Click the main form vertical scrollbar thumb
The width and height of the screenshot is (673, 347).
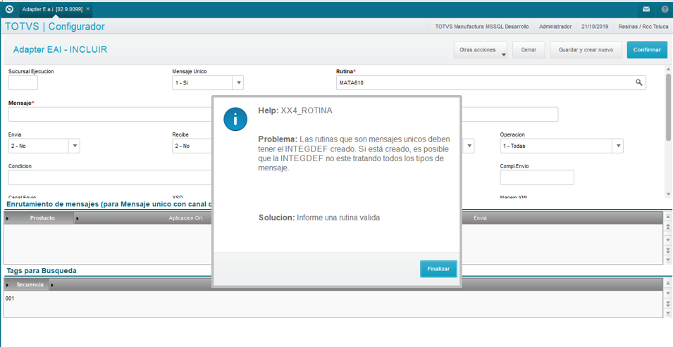668,106
